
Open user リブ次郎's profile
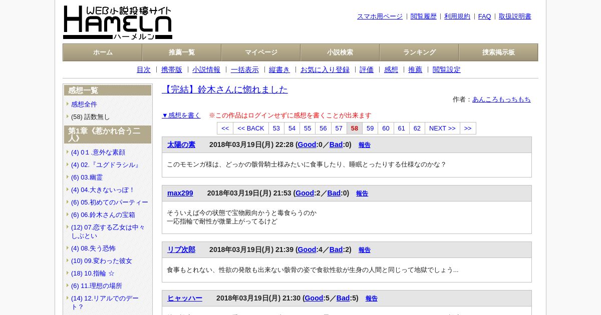coord(181,249)
